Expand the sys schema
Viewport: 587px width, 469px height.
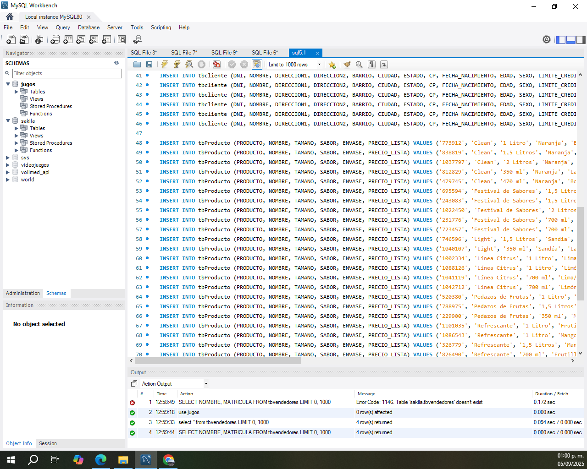pyautogui.click(x=8, y=158)
